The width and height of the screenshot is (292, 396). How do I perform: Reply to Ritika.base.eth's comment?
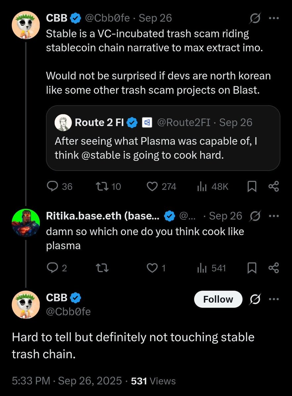click(x=53, y=268)
